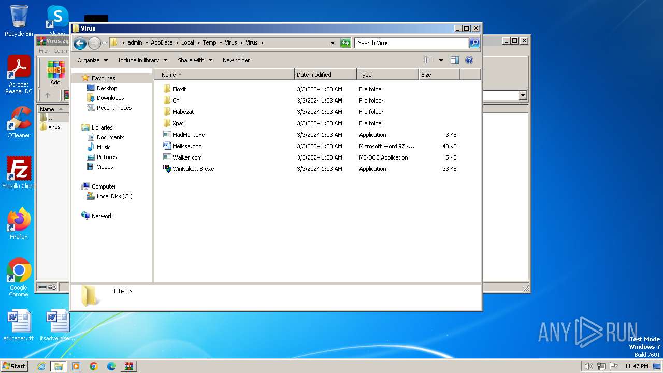663x373 pixels.
Task: Open Pictures library in the navigation pane
Action: click(107, 157)
